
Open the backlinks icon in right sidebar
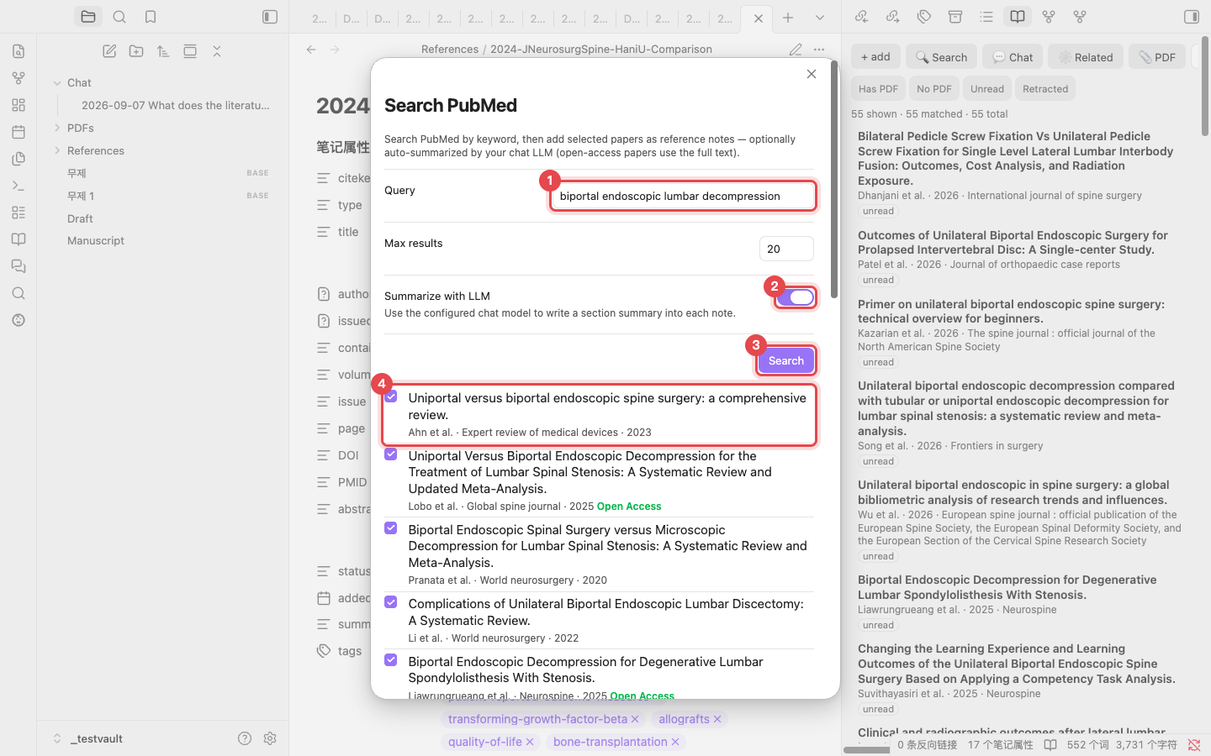pos(861,17)
